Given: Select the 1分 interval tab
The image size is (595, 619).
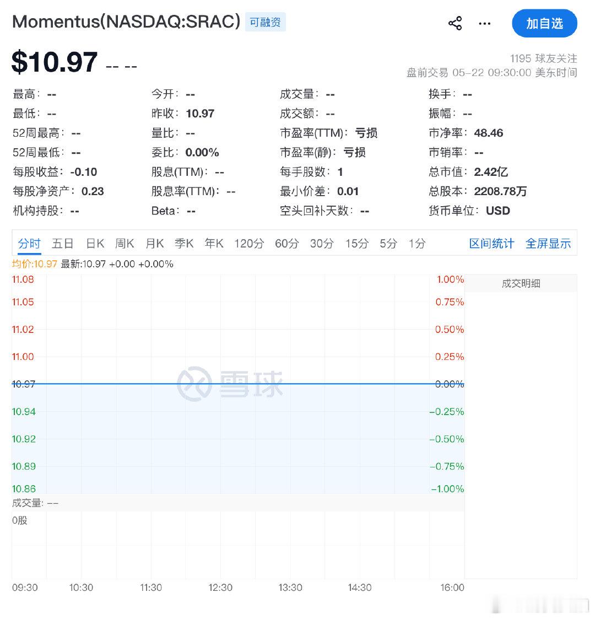Looking at the screenshot, I should click(x=417, y=244).
